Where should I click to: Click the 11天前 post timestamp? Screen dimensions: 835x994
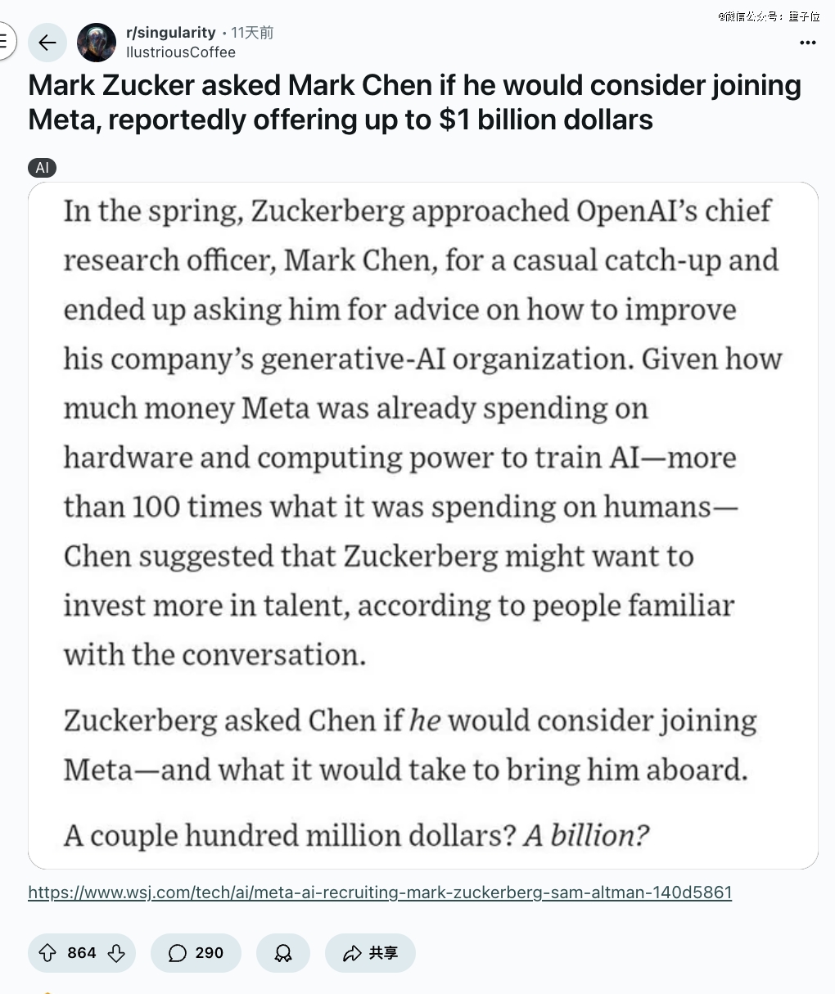pyautogui.click(x=252, y=33)
